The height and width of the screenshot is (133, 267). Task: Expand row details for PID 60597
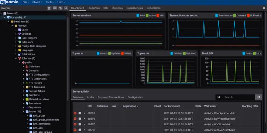point(84,124)
